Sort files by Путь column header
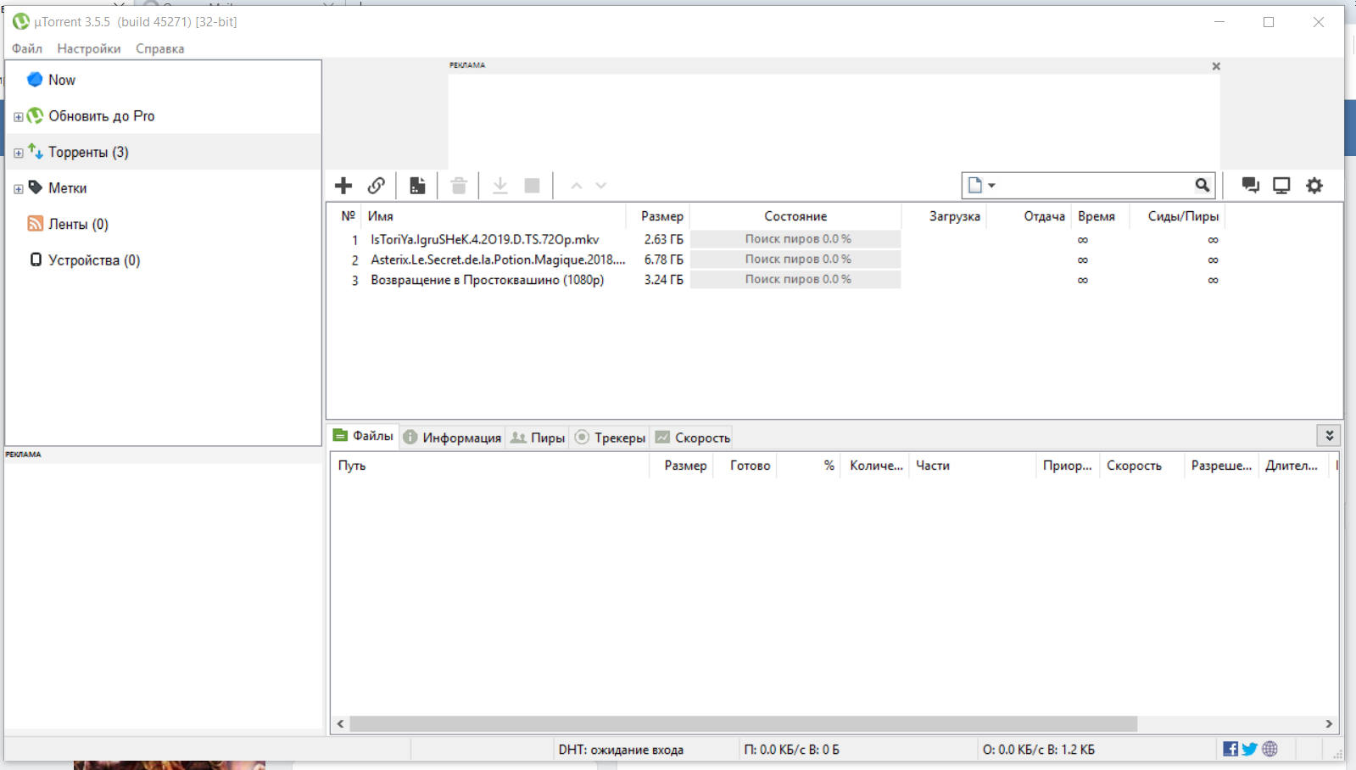The width and height of the screenshot is (1356, 770). pos(490,466)
